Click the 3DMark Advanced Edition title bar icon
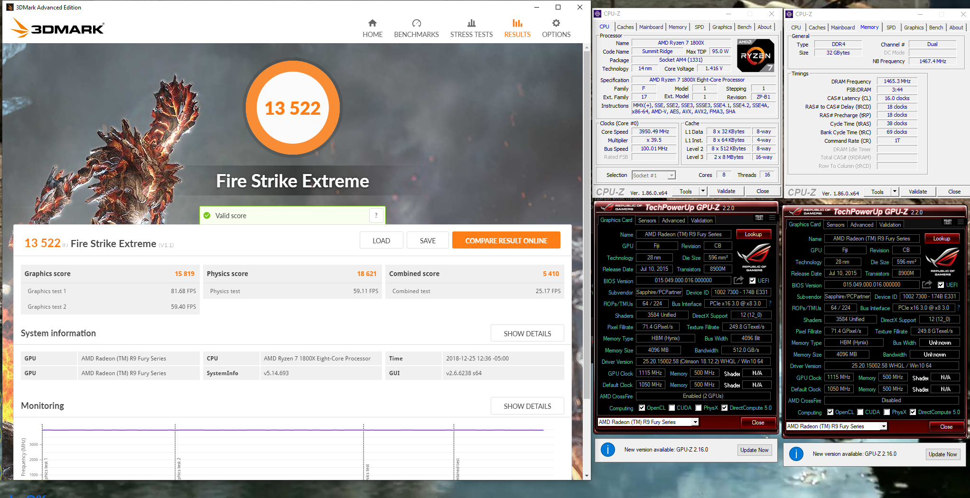 [x=9, y=7]
